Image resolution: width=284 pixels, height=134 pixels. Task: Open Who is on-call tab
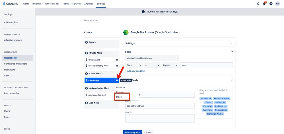coord(52,4)
